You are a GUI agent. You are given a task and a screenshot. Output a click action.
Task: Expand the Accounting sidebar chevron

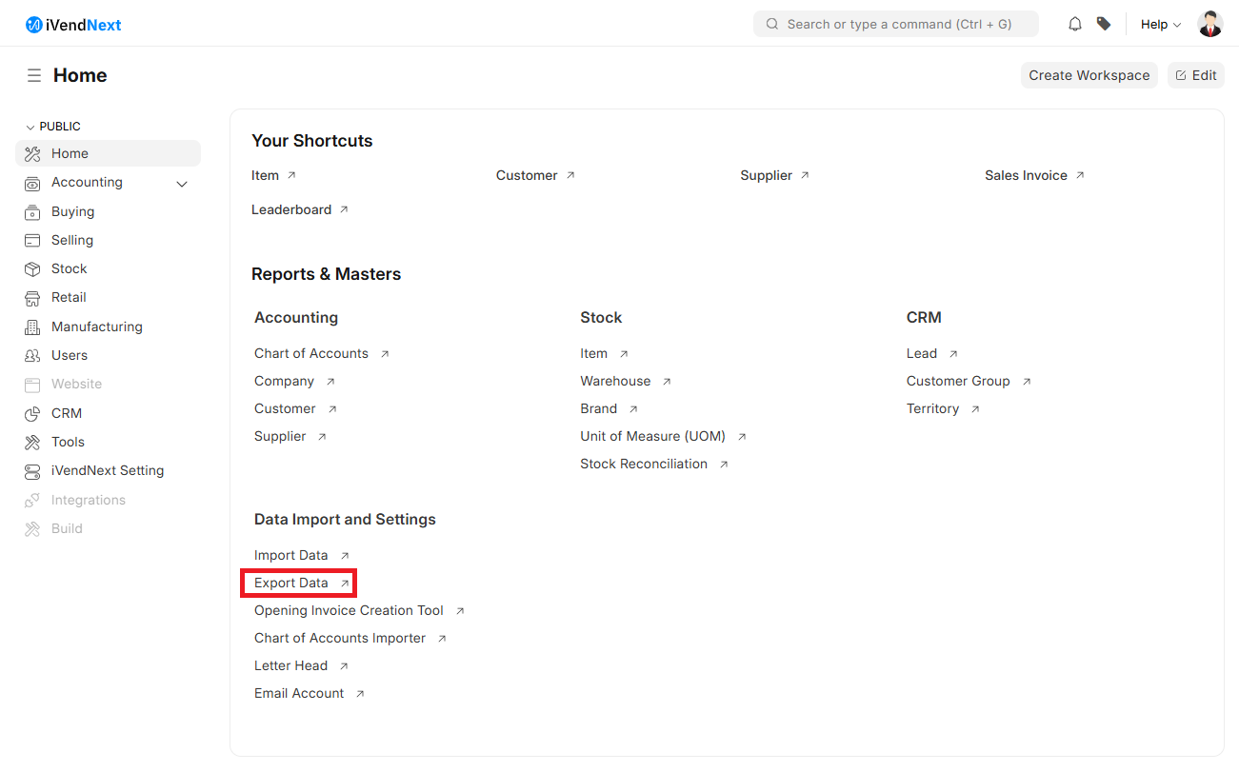click(x=182, y=183)
